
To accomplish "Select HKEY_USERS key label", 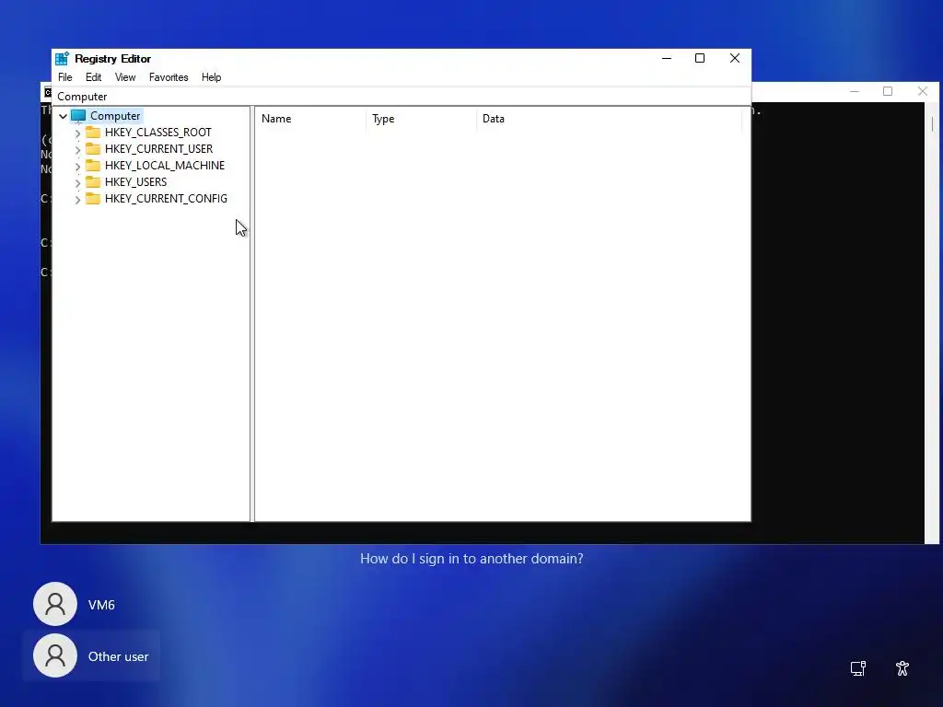I will (x=136, y=181).
